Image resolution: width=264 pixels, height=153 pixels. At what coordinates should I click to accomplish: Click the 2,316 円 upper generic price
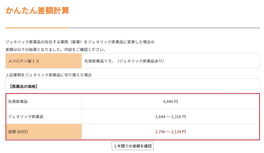tap(178, 116)
